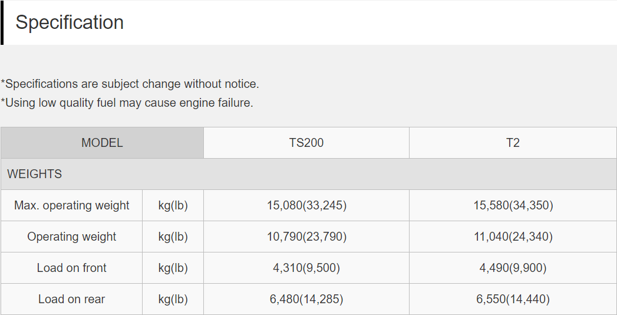Viewport: 617px width, 315px height.
Task: Click the Max. operating weight label
Action: pyautogui.click(x=72, y=205)
